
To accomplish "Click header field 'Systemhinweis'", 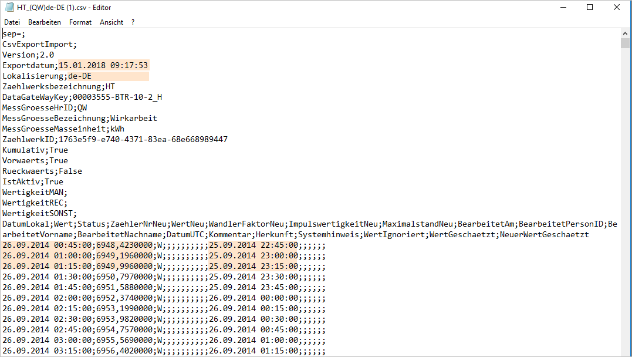I will click(x=329, y=234).
